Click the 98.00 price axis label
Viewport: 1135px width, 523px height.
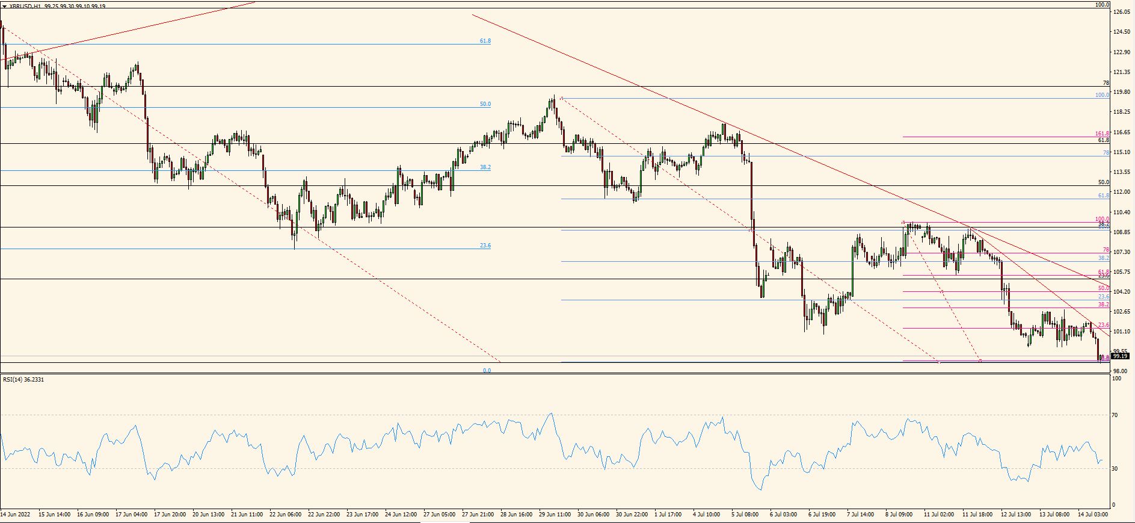[x=1121, y=371]
